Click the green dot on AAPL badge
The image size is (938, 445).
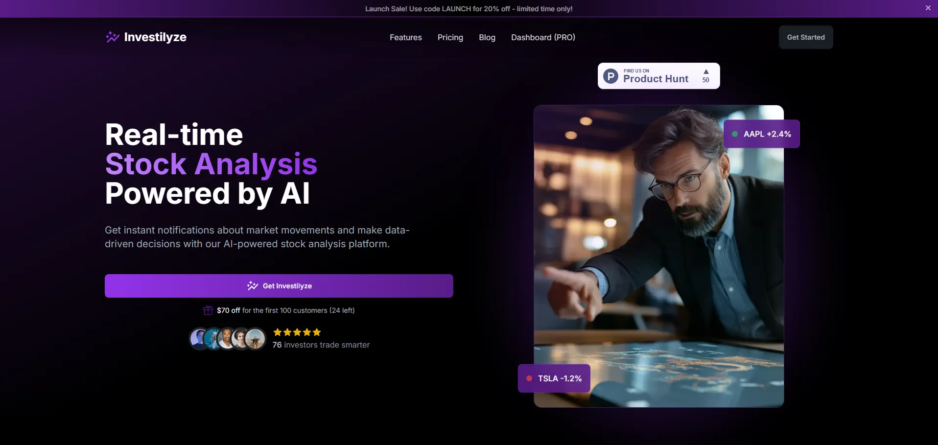point(734,134)
